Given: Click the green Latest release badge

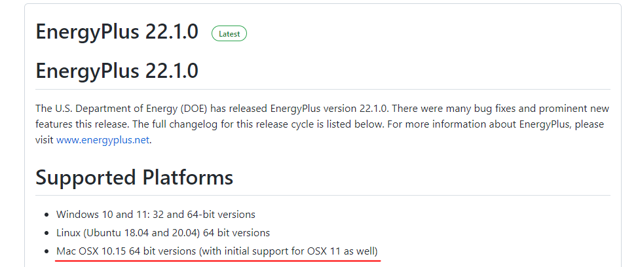Looking at the screenshot, I should point(229,34).
